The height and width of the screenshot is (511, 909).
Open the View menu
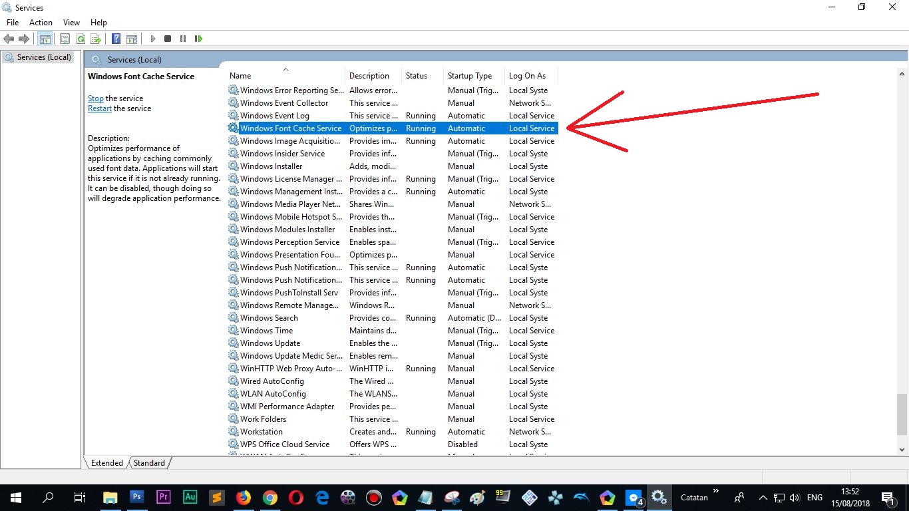click(x=71, y=23)
